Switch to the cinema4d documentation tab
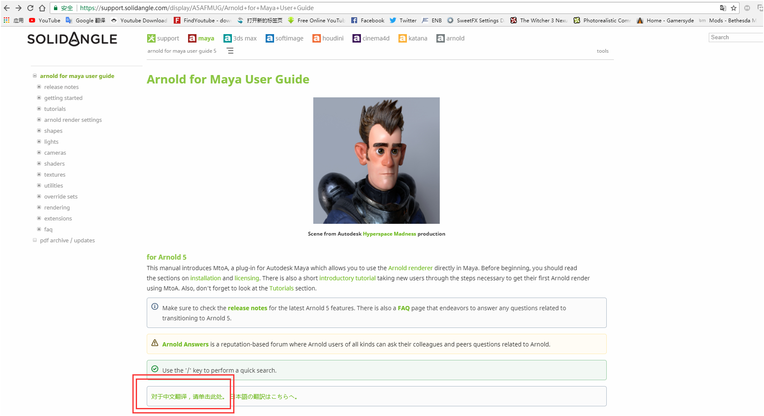Viewport: 764px width, 416px height. [371, 38]
